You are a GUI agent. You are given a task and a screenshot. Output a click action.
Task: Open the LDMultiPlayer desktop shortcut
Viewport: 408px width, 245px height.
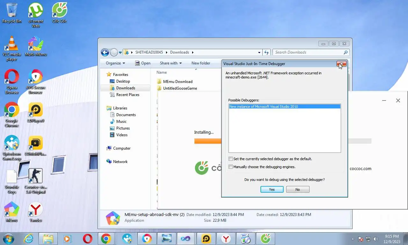coord(36,146)
